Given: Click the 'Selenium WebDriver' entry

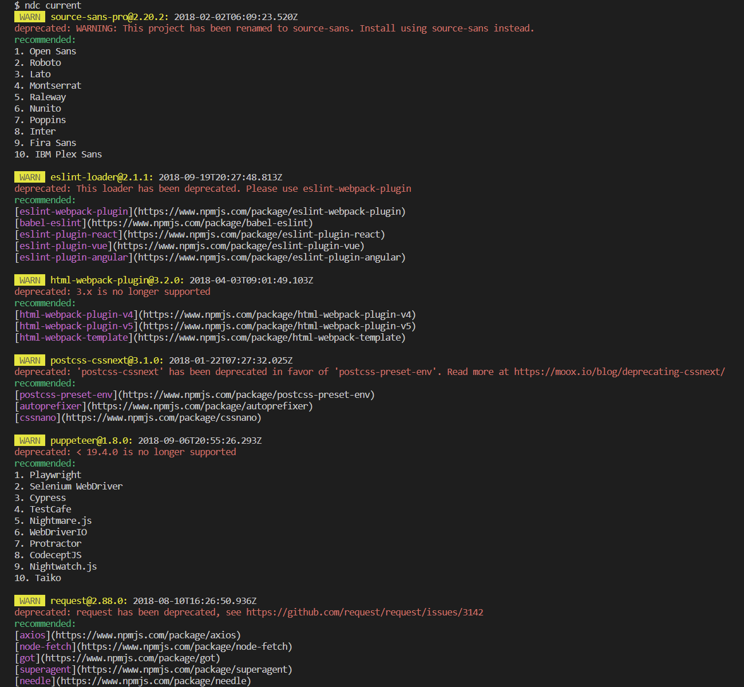Looking at the screenshot, I should point(76,487).
